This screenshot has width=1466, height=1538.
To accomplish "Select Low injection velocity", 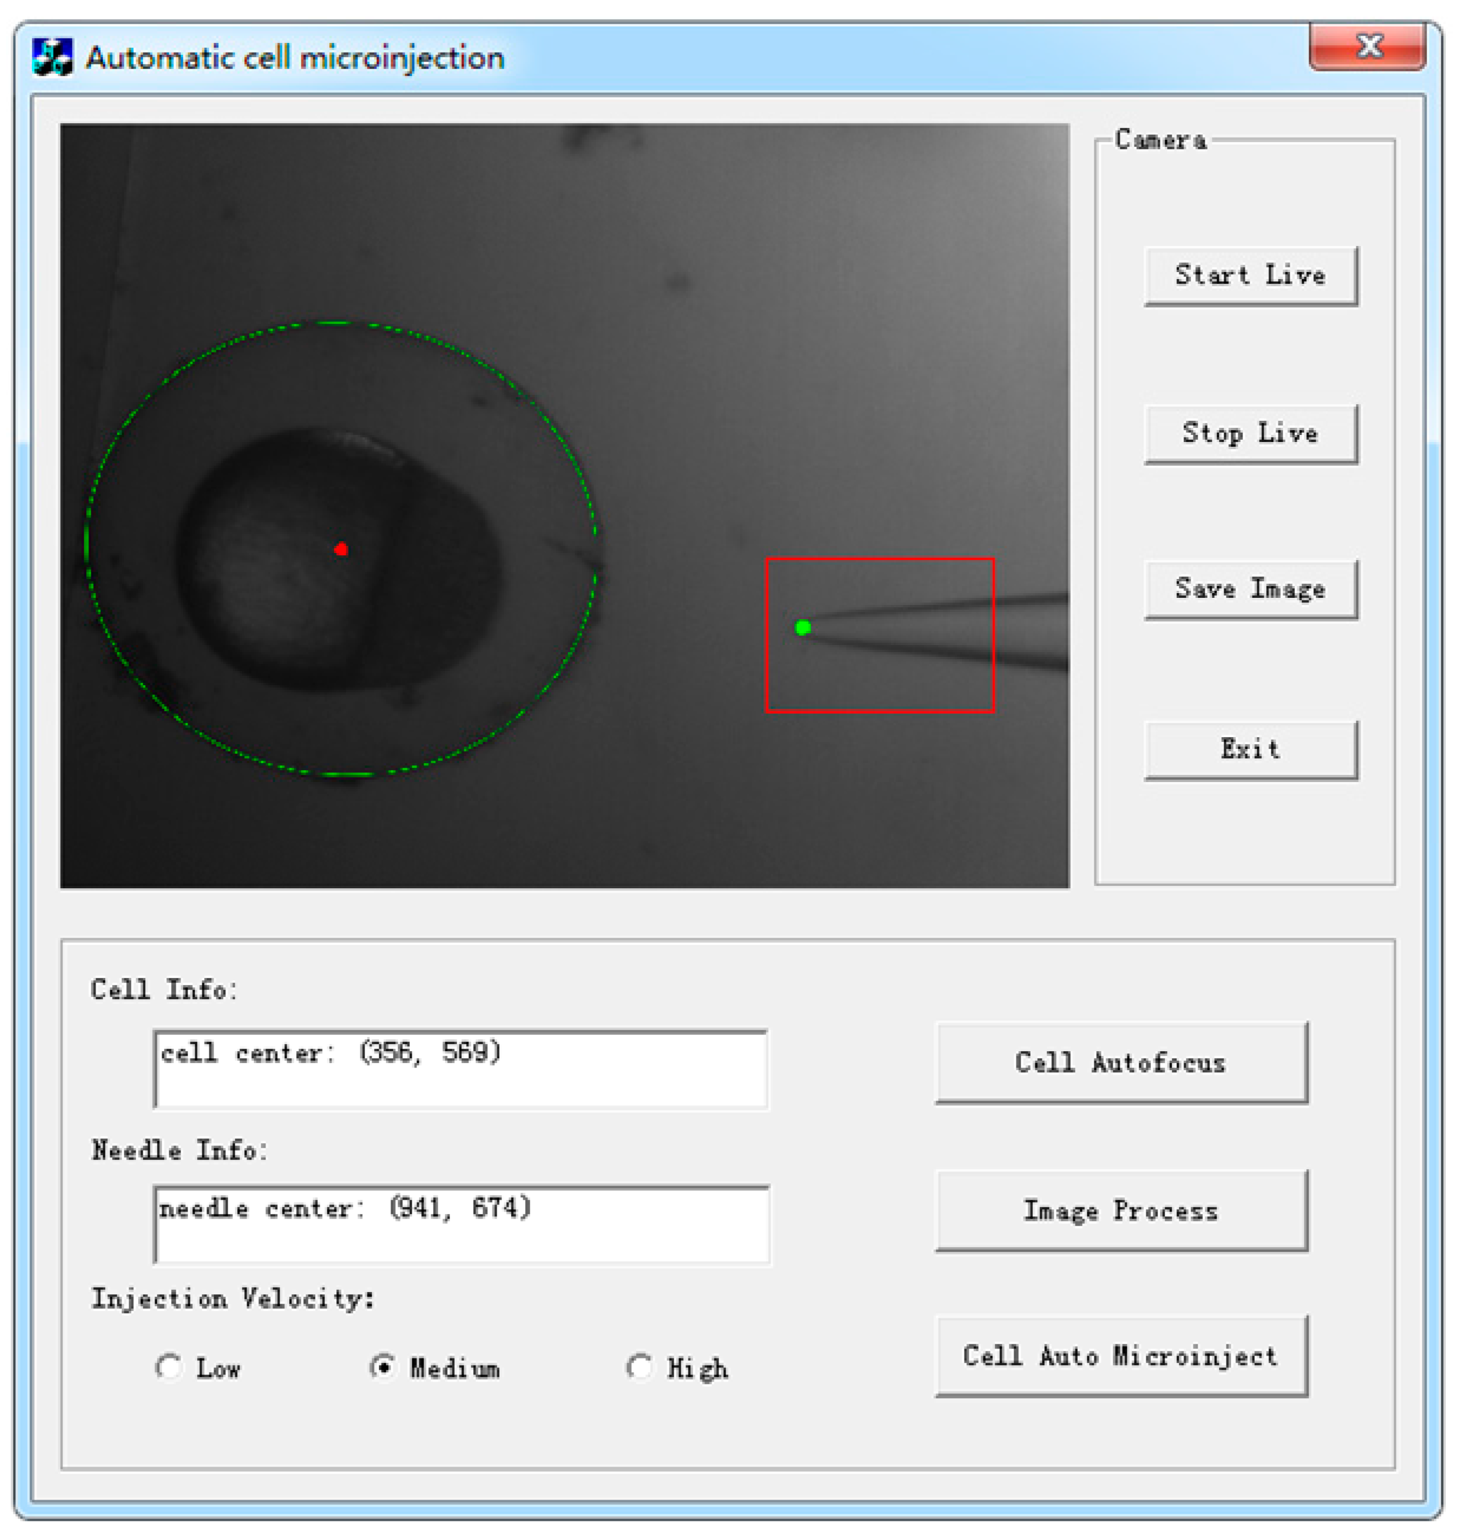I will pos(169,1367).
